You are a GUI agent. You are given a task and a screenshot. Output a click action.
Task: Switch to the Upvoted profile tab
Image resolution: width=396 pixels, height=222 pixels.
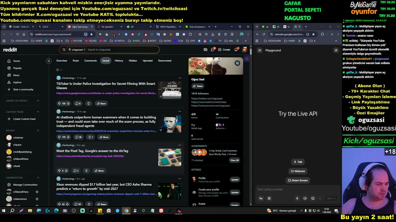[x=148, y=61]
